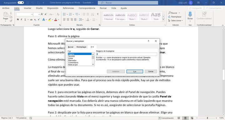This screenshot has width=225, height=120.
Task: Switch to Web Layout view in status bar
Action: coord(192,118)
